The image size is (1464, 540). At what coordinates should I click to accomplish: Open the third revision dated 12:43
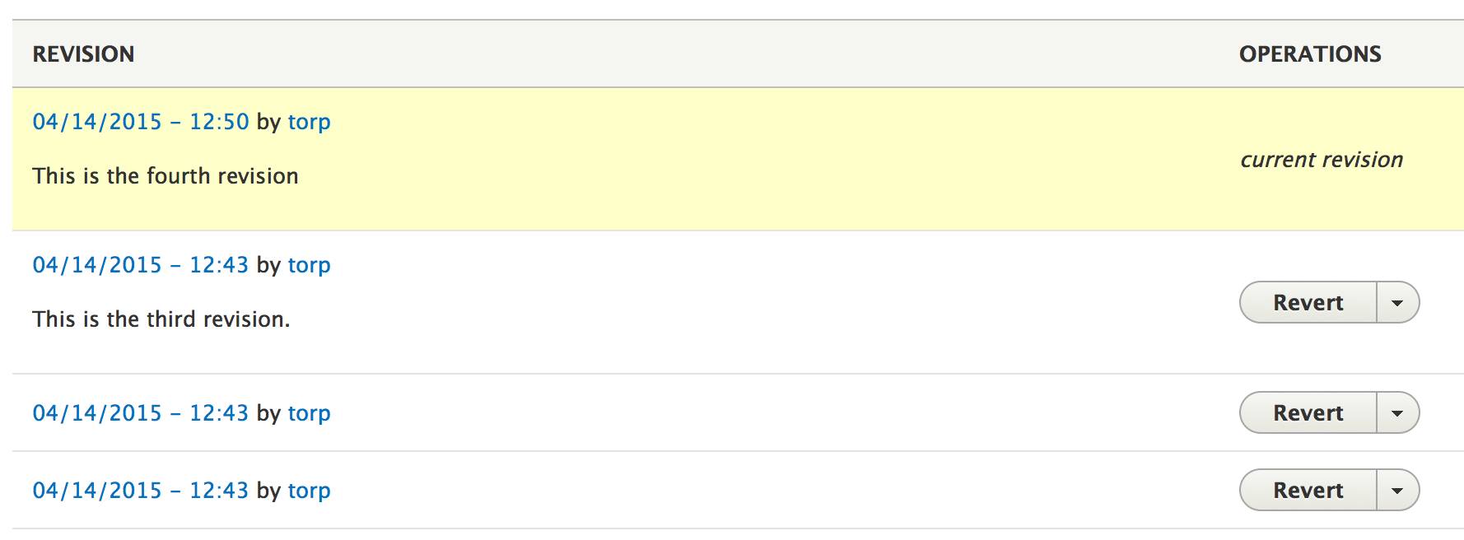tap(140, 264)
